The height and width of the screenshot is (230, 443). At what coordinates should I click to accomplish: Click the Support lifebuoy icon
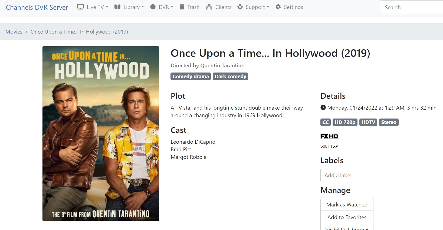(x=240, y=7)
